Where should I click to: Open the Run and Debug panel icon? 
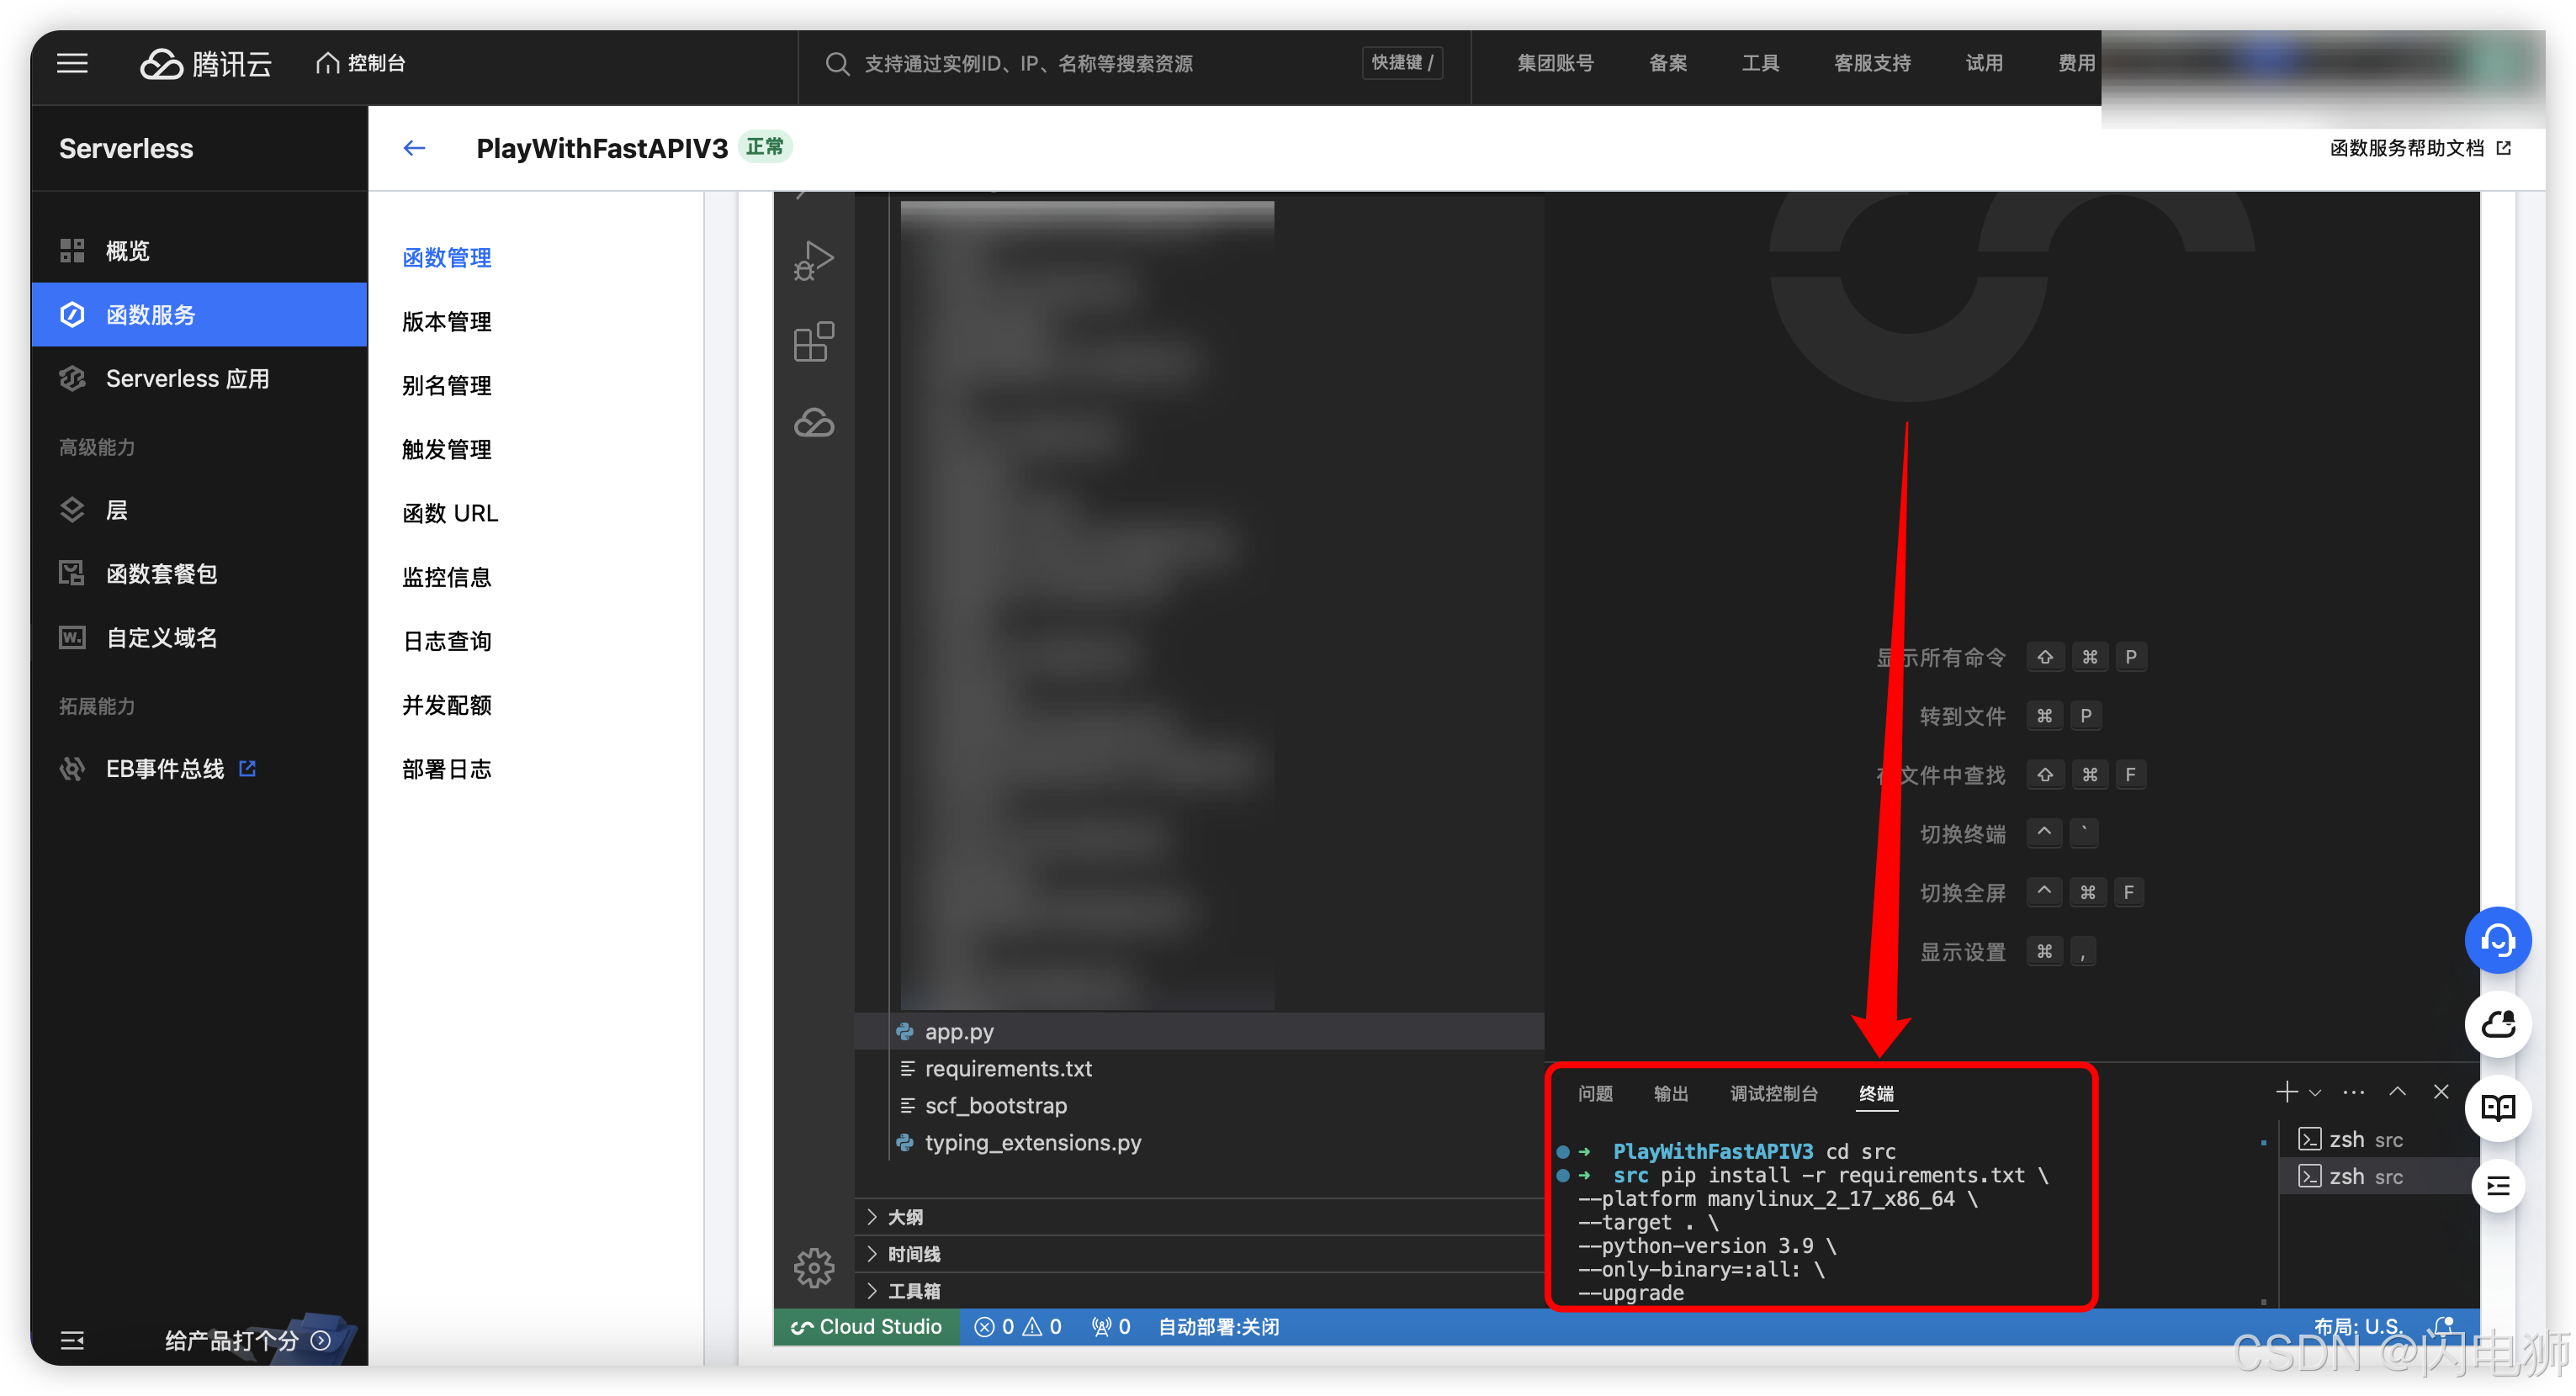click(813, 262)
